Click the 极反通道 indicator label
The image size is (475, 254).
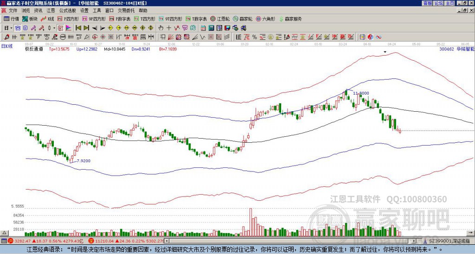(x=34, y=49)
